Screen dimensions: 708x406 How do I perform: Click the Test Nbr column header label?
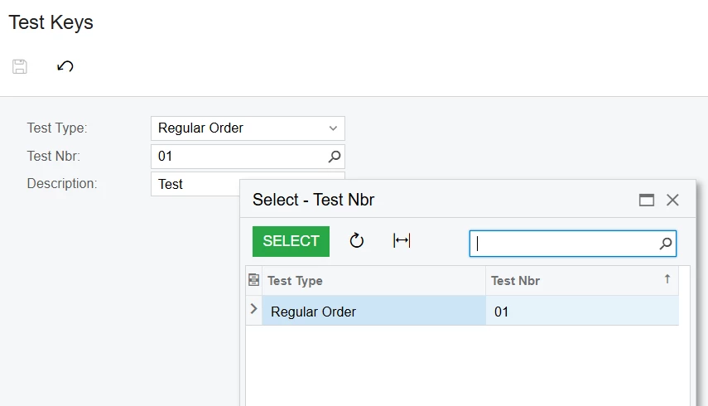coord(515,281)
